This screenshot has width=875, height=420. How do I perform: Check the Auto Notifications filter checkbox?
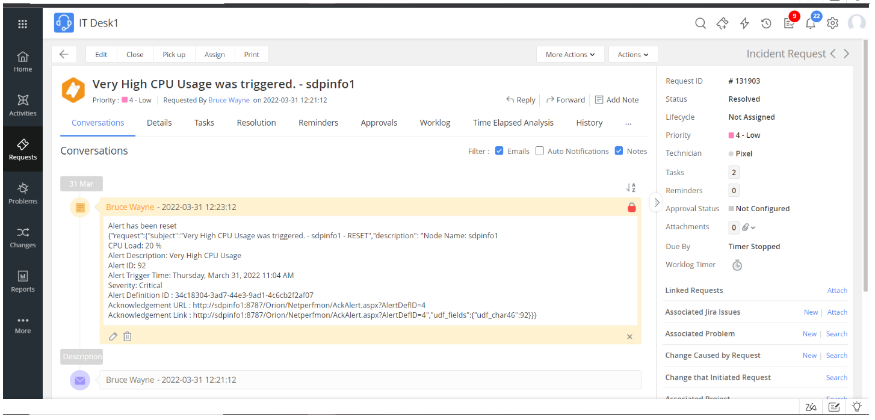coord(540,151)
